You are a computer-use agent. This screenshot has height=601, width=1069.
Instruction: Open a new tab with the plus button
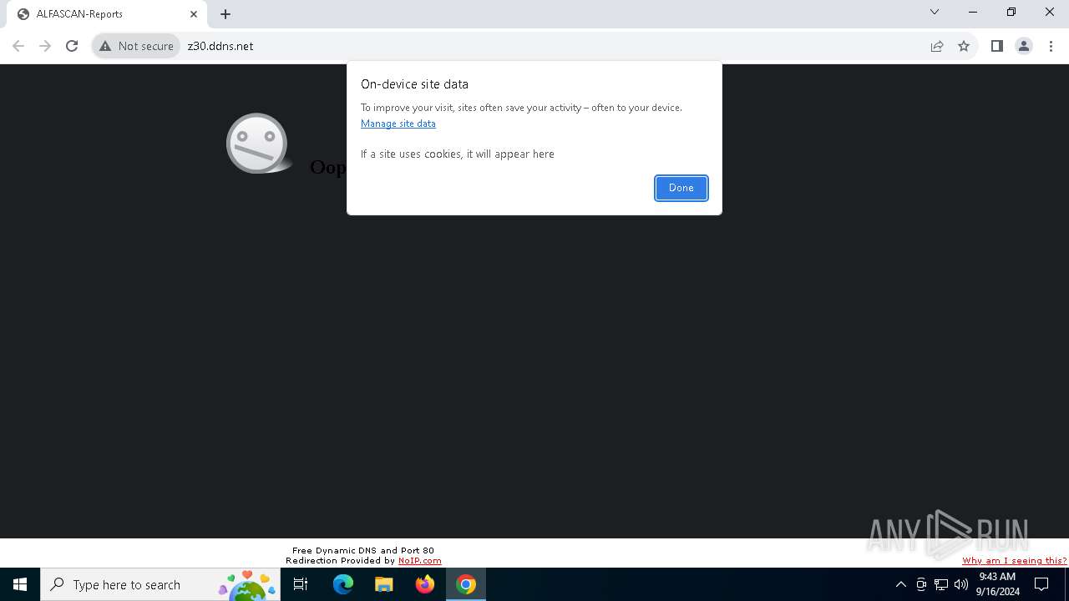[225, 14]
